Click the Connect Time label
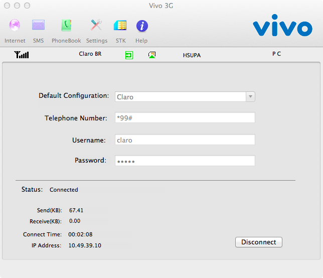The image size is (323, 278). click(x=42, y=234)
